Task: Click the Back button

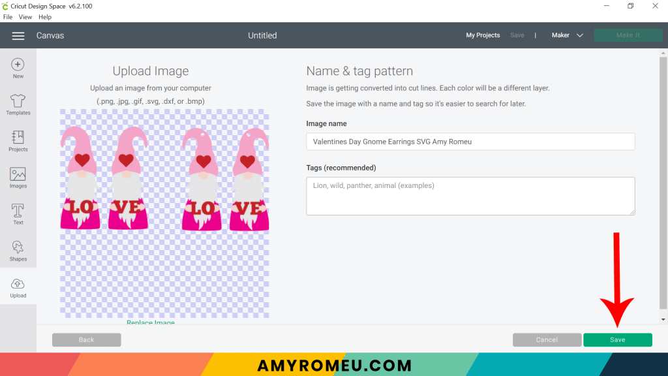Action: [x=87, y=339]
